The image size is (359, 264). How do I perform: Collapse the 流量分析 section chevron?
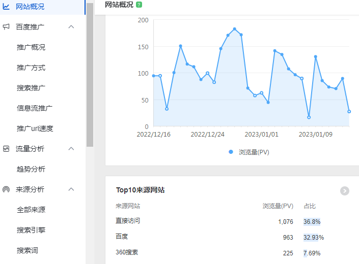pyautogui.click(x=71, y=149)
